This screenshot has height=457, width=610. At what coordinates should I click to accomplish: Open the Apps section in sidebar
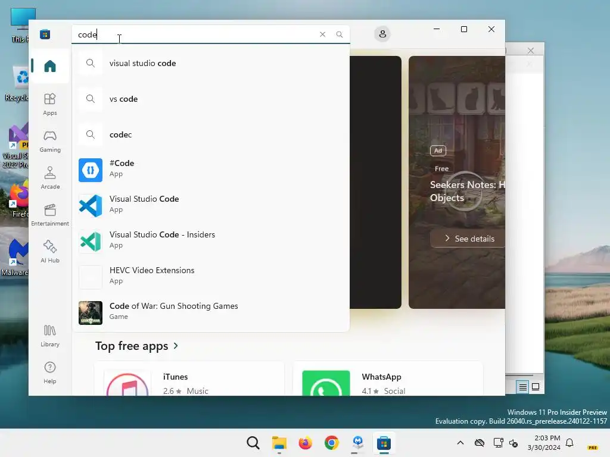(50, 104)
